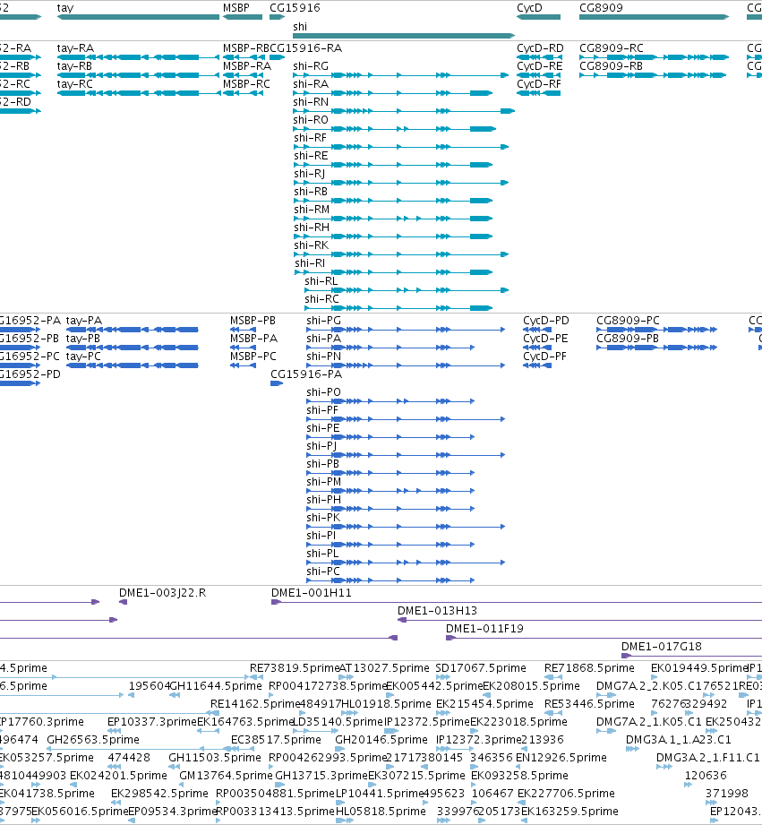Select EST SD17067.5prime

[481, 668]
